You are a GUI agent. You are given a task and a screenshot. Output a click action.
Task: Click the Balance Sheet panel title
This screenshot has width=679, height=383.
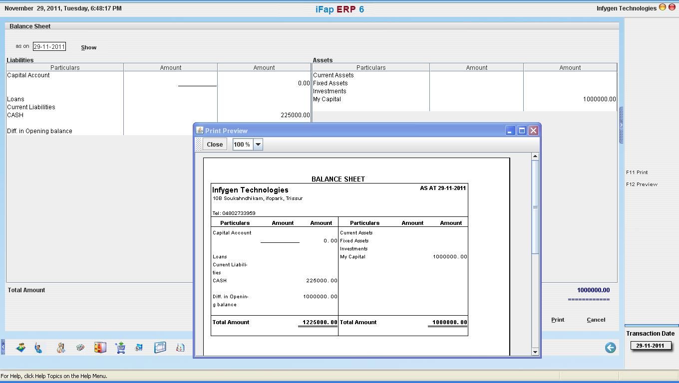point(30,26)
